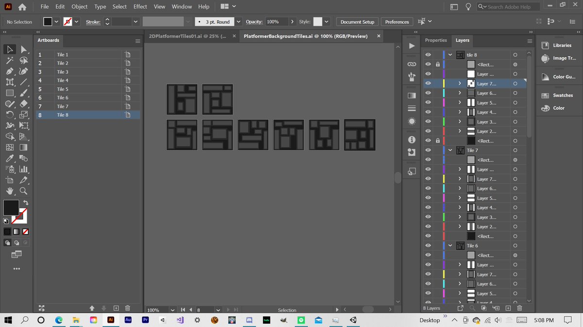This screenshot has height=327, width=583.
Task: Go to Illustrator Home screen
Action: tap(22, 7)
